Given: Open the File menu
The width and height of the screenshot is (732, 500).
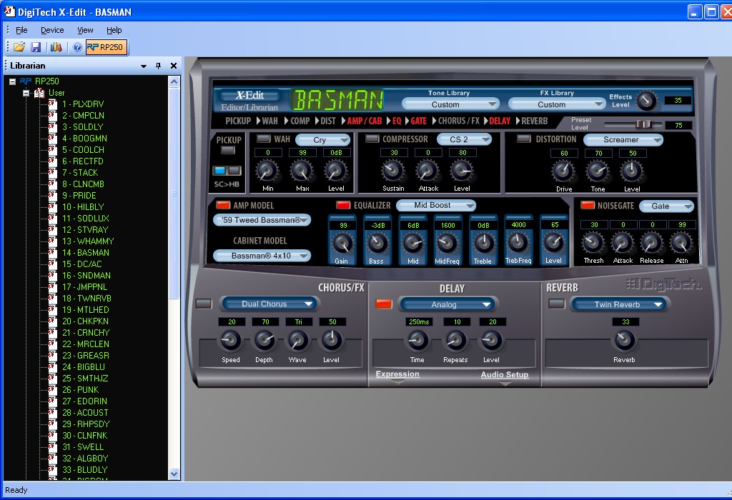Looking at the screenshot, I should tap(21, 30).
